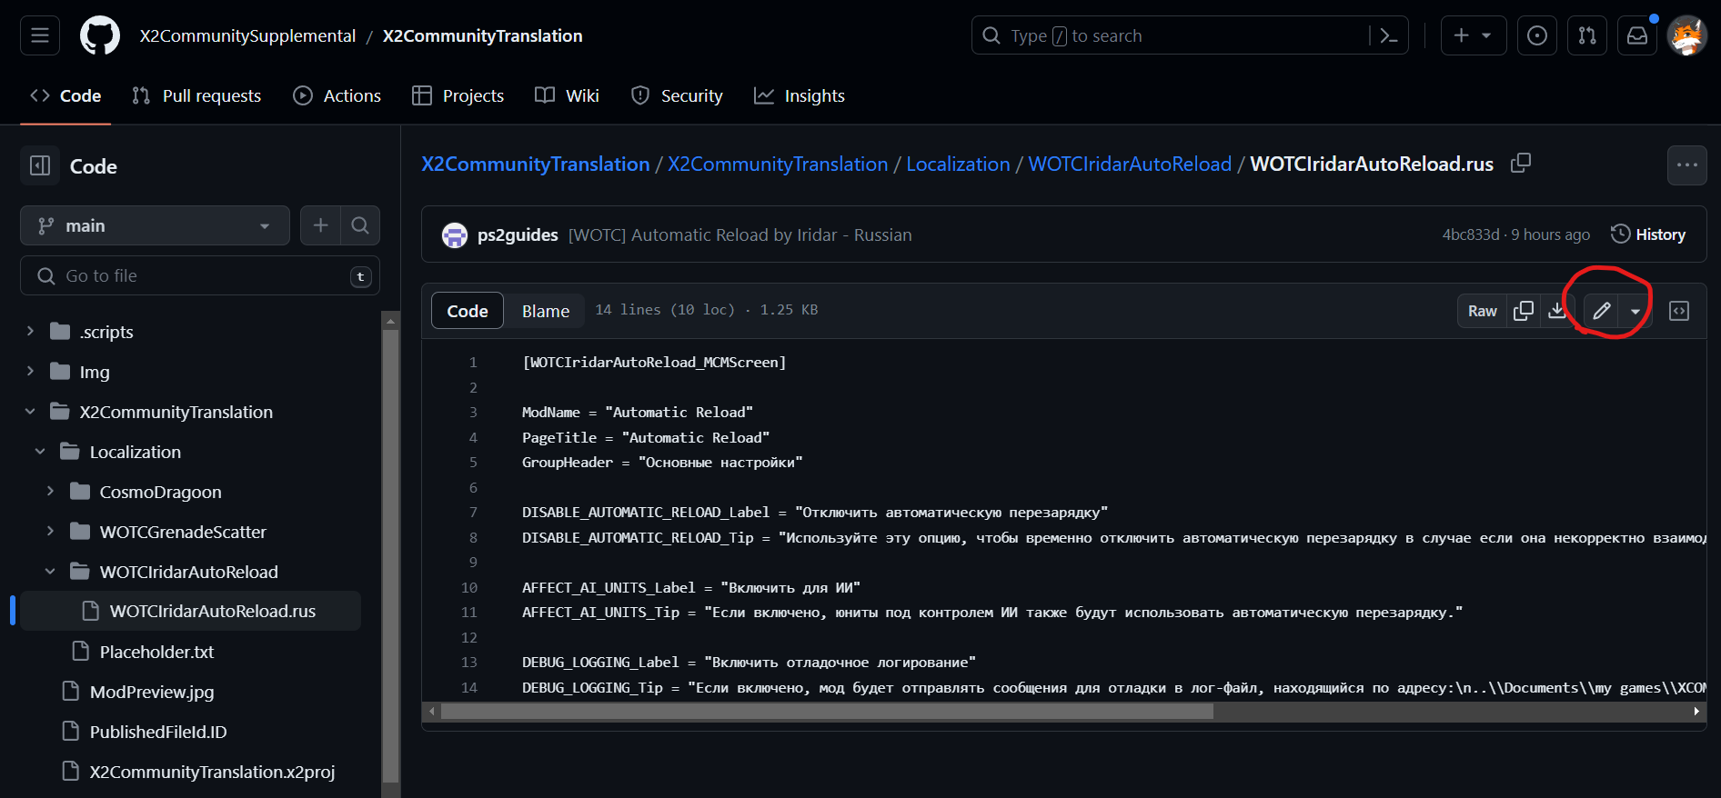Open the user avatar menu
Viewport: 1721px width, 798px height.
click(x=1687, y=35)
